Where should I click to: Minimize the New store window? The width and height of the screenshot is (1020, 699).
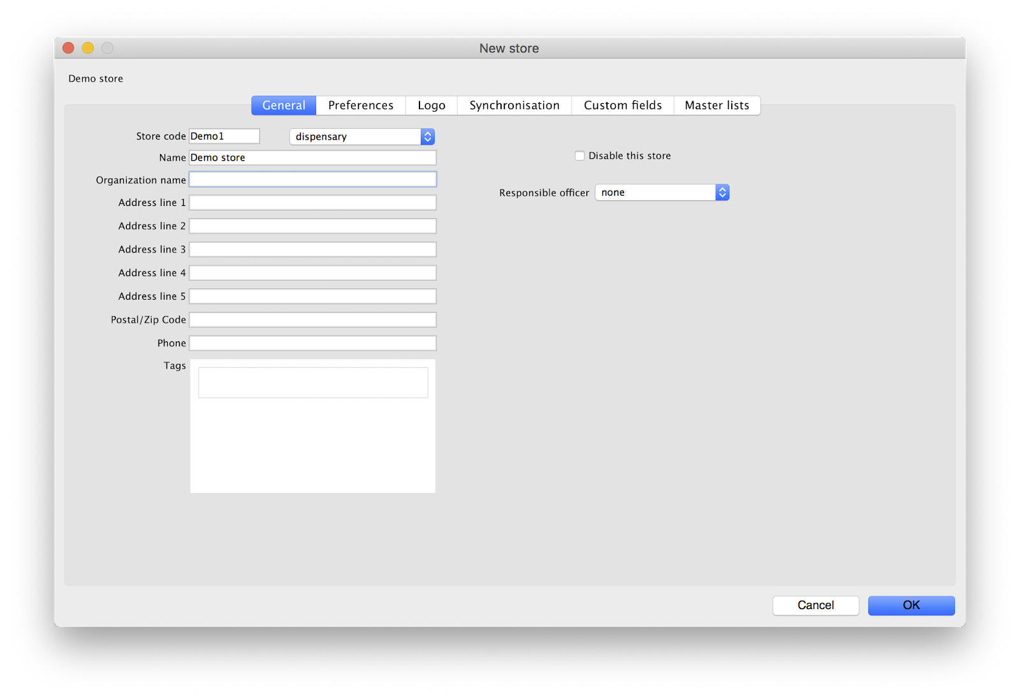click(88, 48)
